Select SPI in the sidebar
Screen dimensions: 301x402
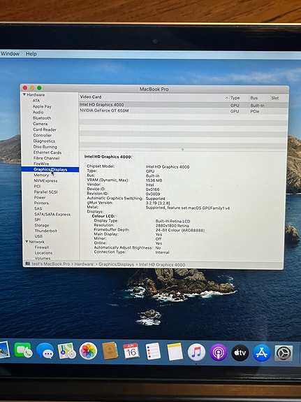coord(38,220)
